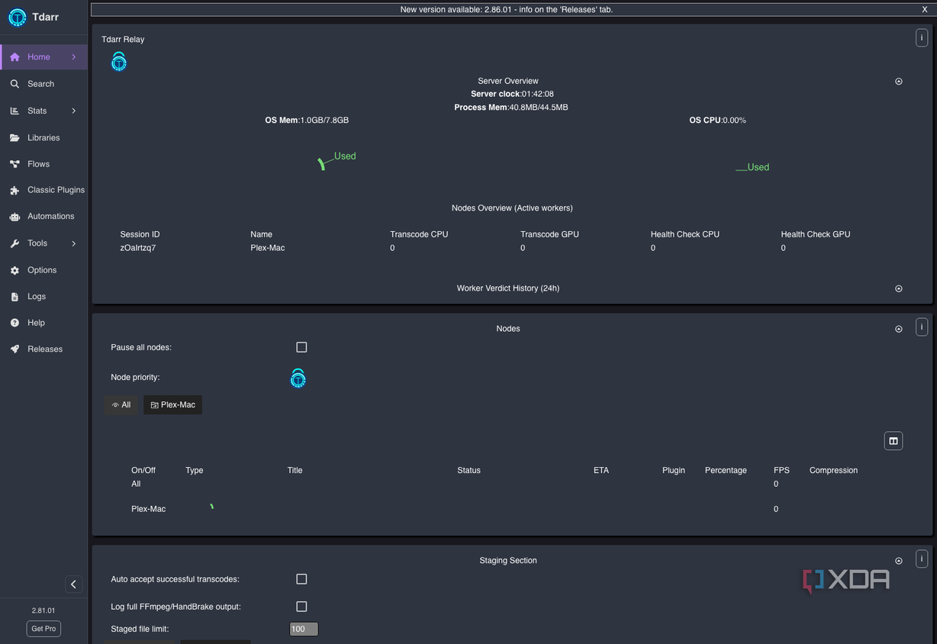Toggle Pause all nodes checkbox
937x644 pixels.
(301, 347)
